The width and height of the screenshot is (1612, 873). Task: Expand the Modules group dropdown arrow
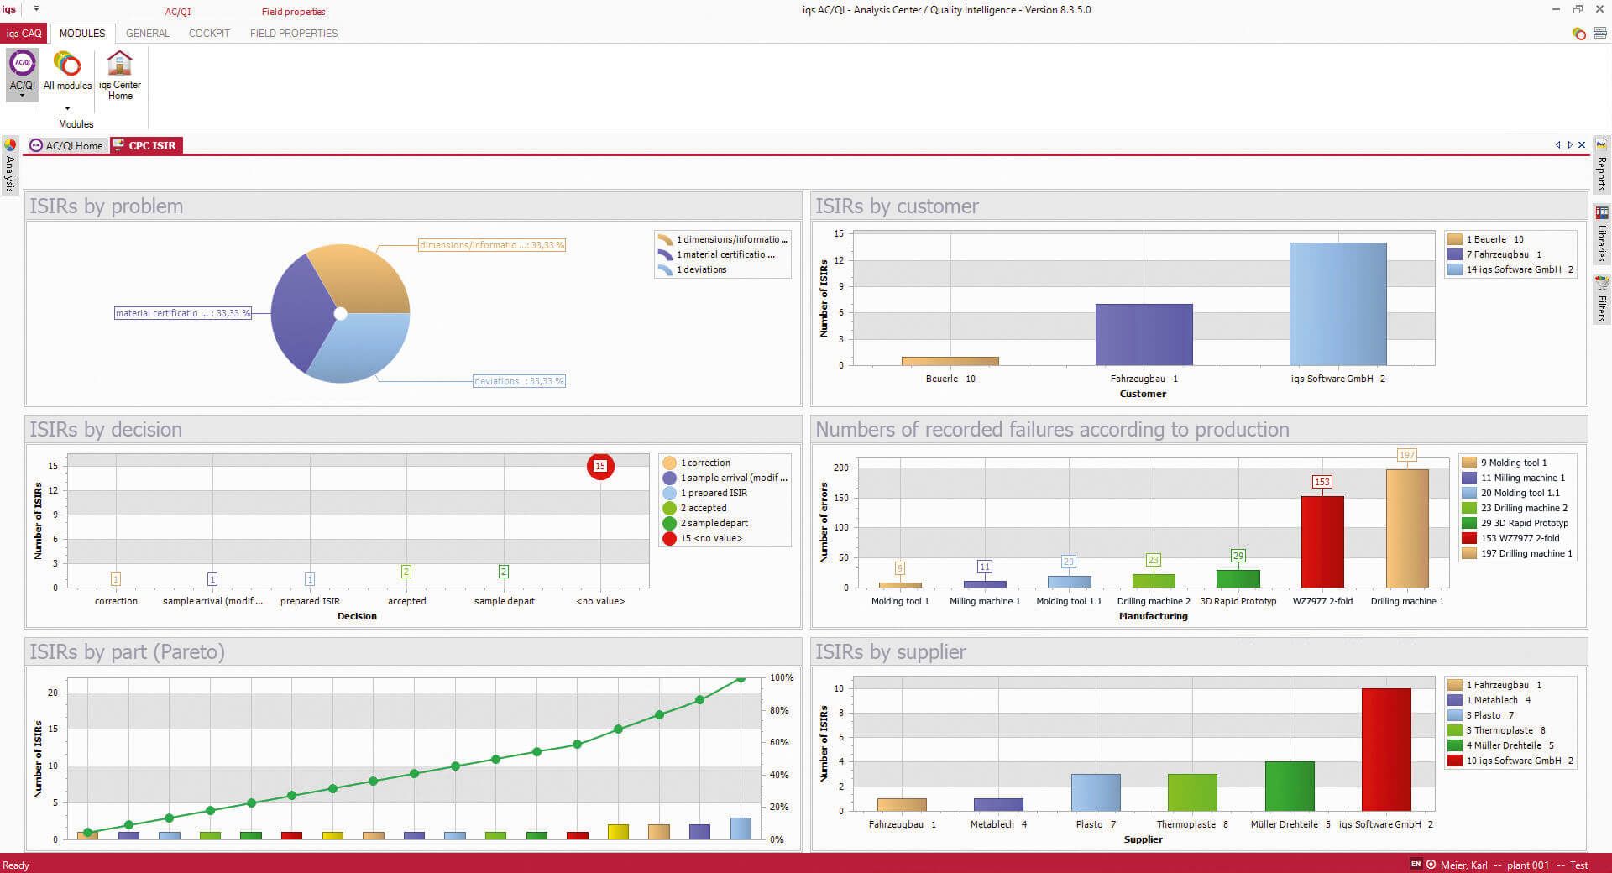[67, 108]
